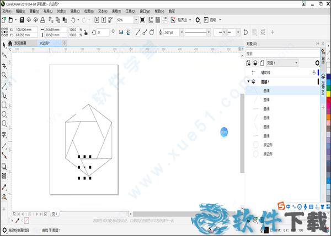This screenshot has width=331, height=236.
Task: Open the Objects panel settings gear
Action: click(316, 63)
